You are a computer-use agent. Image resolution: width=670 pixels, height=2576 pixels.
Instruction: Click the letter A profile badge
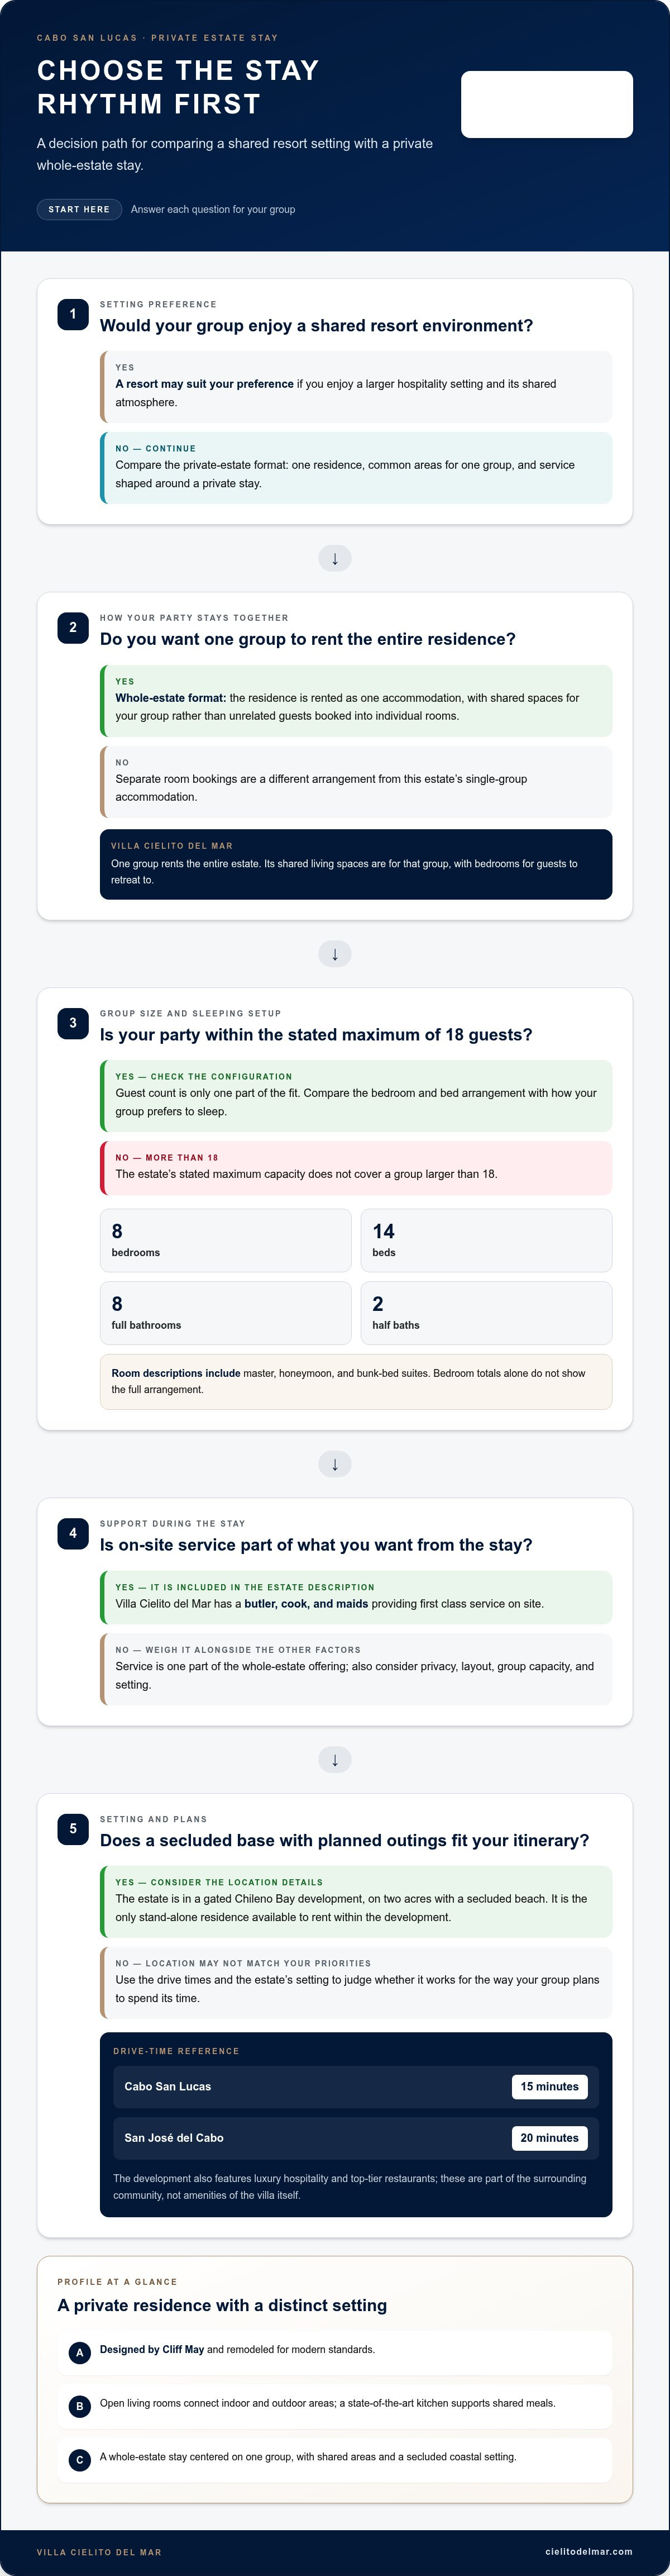click(x=80, y=2353)
